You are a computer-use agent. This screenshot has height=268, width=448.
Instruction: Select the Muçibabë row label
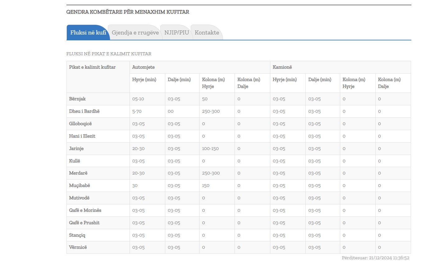click(x=80, y=185)
